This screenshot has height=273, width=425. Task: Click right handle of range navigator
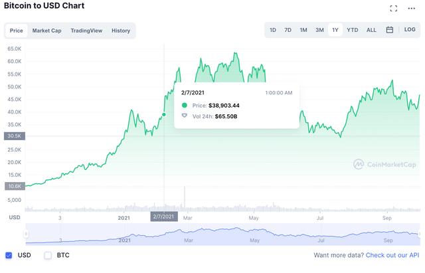(x=418, y=233)
